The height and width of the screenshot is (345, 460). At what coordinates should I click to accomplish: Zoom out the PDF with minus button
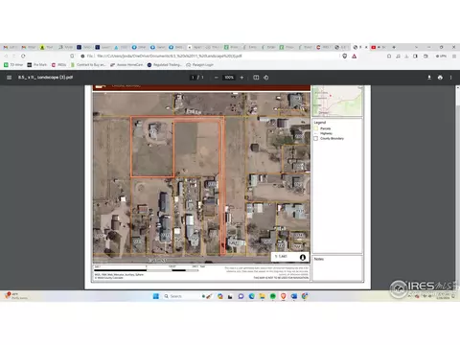click(217, 78)
